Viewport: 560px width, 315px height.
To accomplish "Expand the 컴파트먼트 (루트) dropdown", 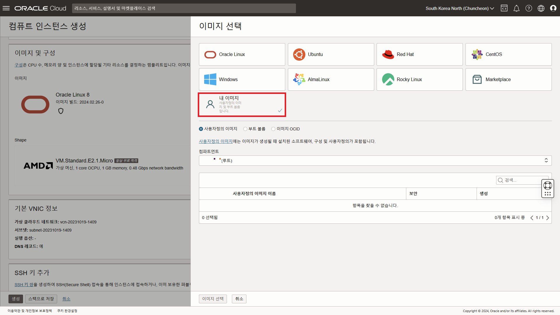I will coord(375,160).
